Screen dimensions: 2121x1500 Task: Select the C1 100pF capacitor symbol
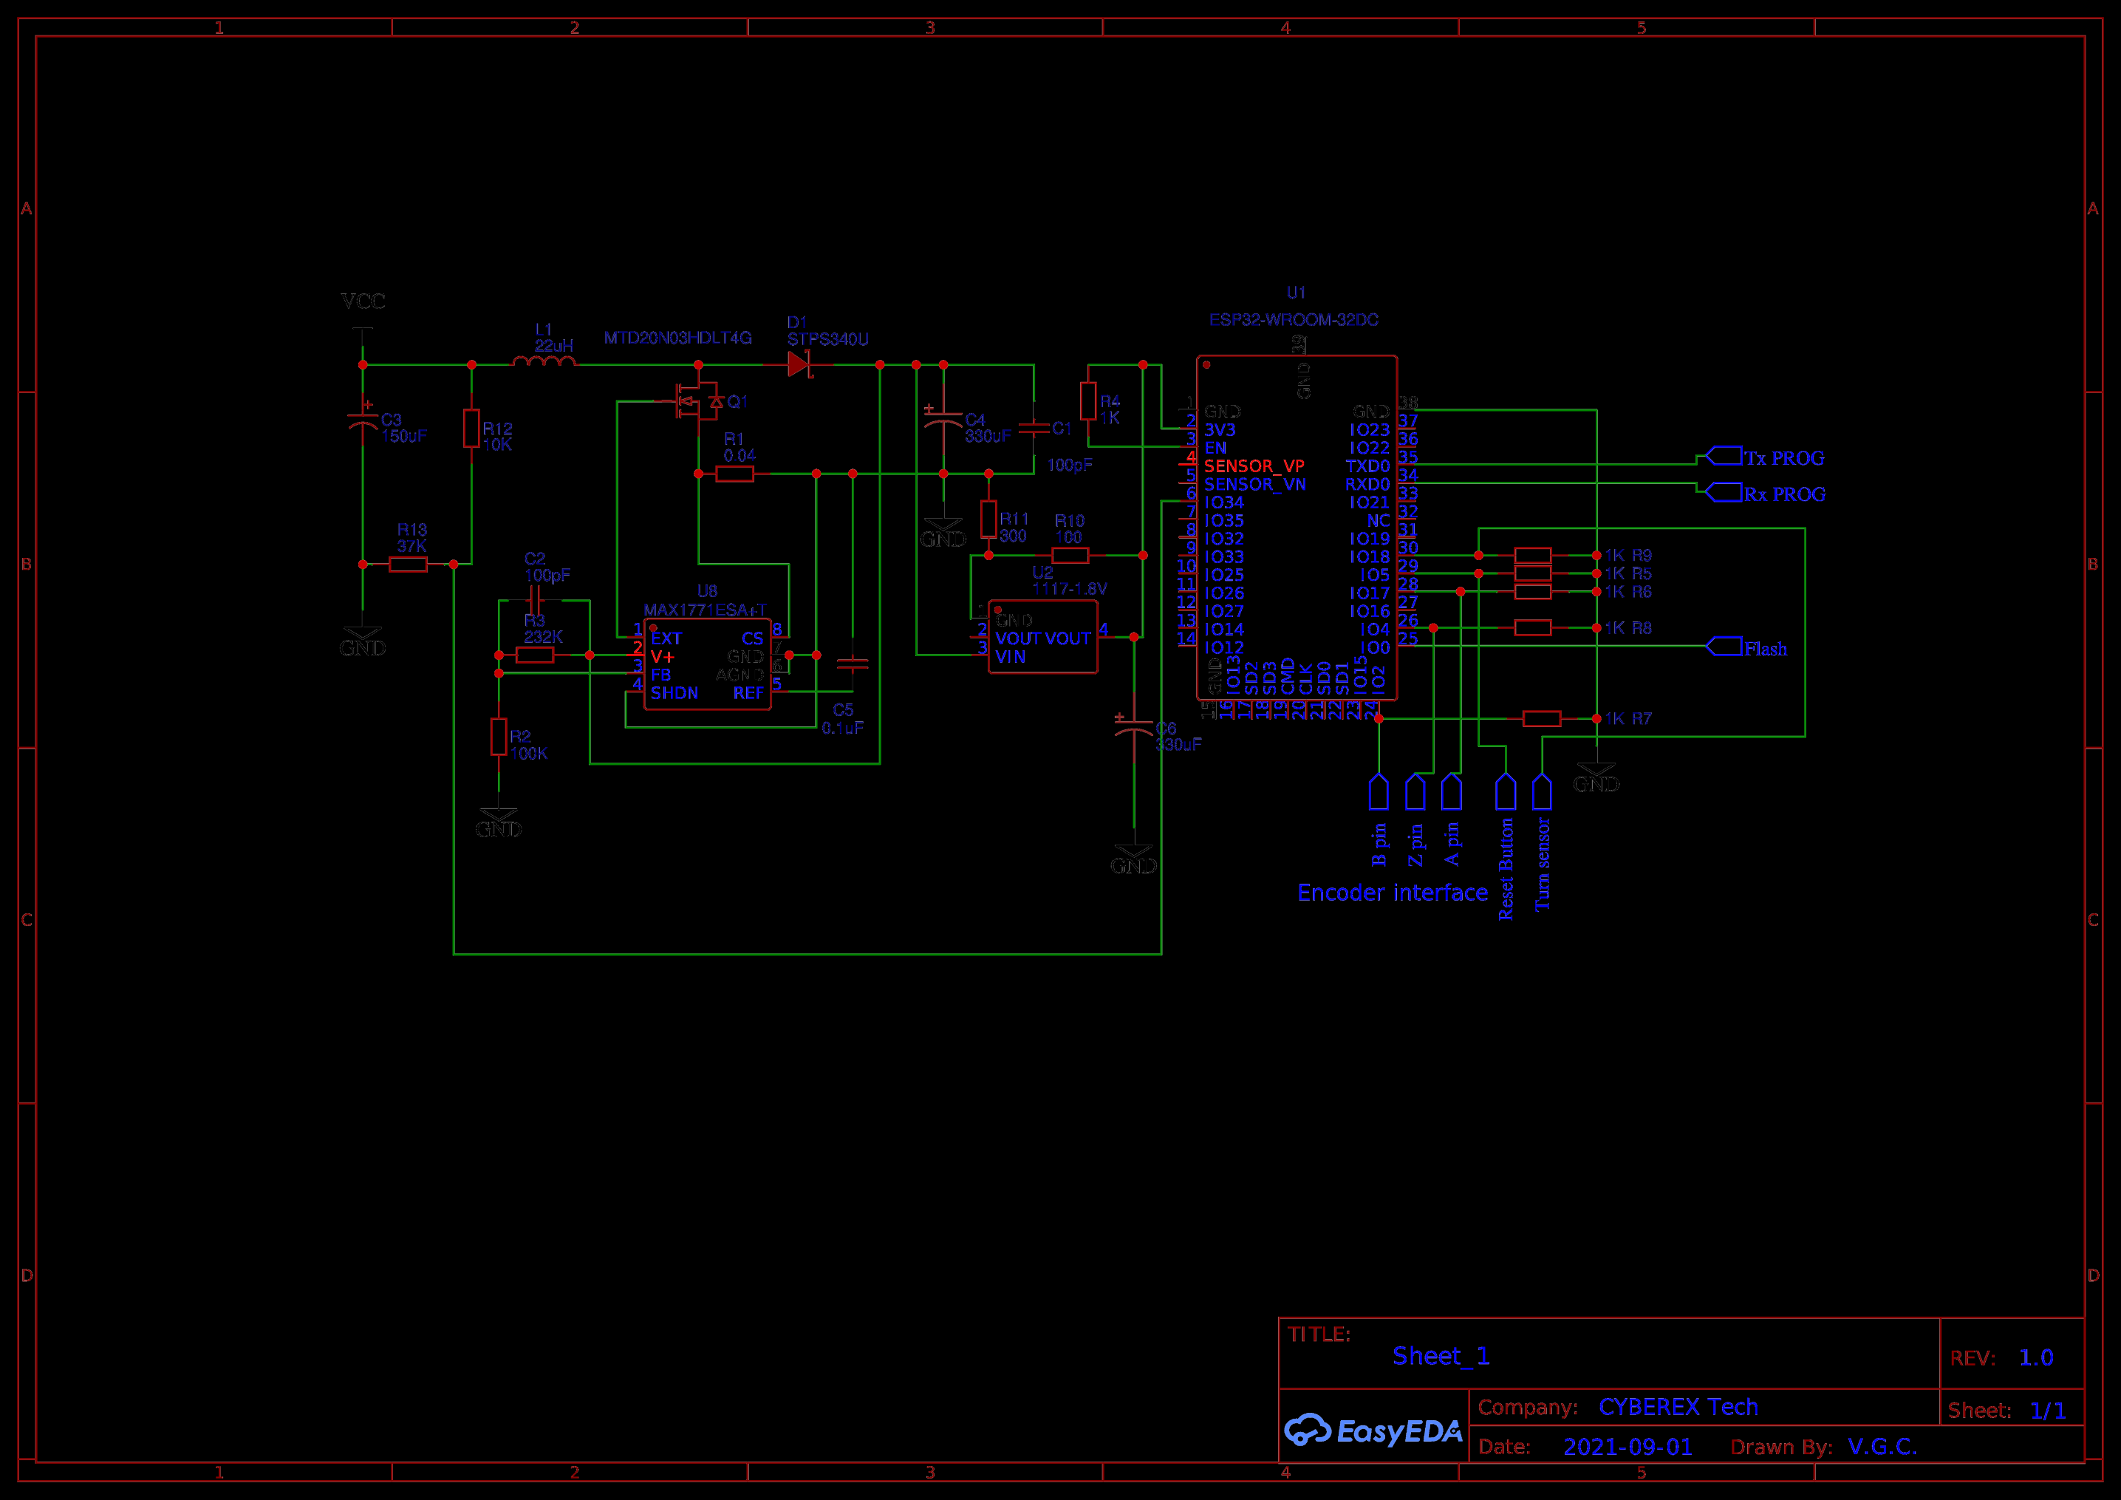[1034, 429]
